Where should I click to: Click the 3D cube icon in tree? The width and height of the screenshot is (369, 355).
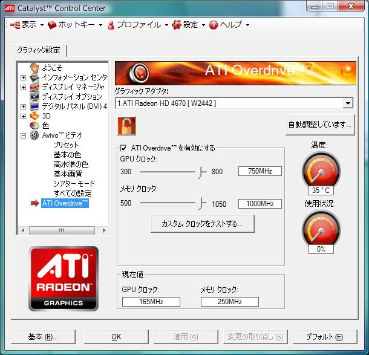point(34,116)
